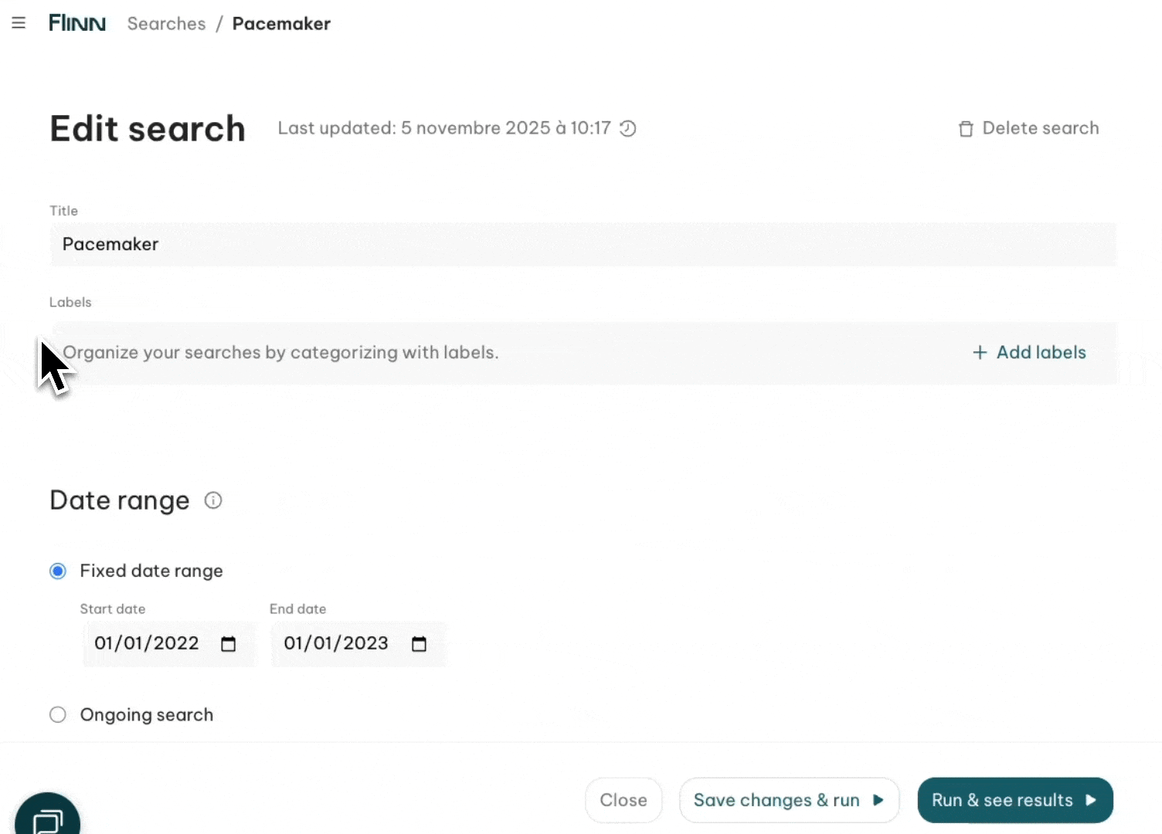Open the chat widget bubble
Screen dimensions: 1162x834
pyautogui.click(x=47, y=819)
